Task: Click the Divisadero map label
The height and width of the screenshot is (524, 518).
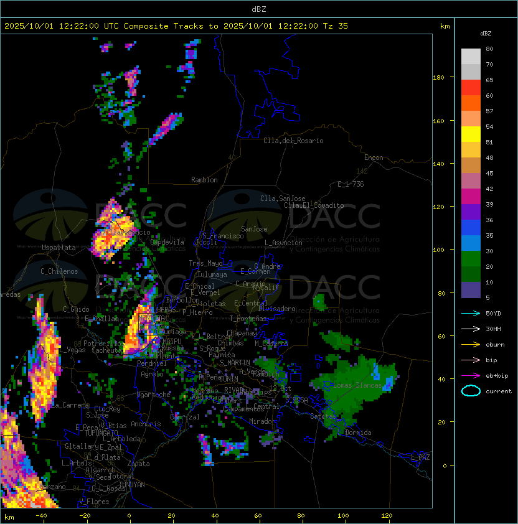Action: (x=276, y=309)
